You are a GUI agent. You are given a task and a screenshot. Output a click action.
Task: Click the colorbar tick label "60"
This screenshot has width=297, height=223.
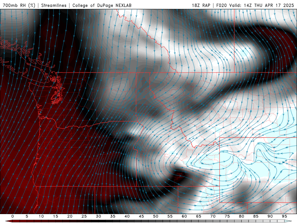click(x=184, y=216)
